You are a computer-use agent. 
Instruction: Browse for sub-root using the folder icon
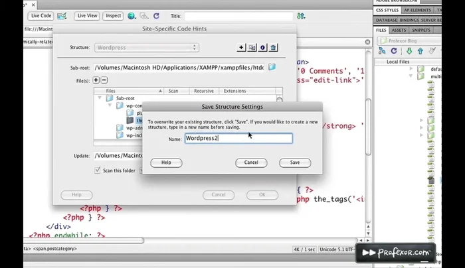coord(272,67)
